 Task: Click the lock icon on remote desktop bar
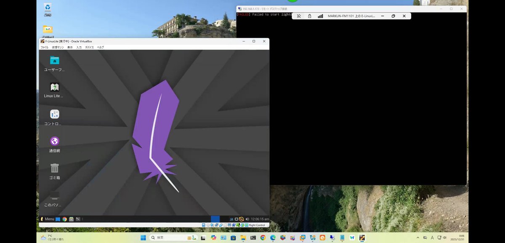tap(310, 16)
